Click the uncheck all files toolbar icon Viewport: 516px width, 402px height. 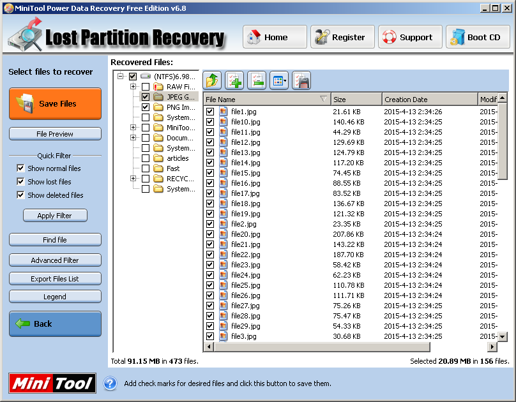(257, 80)
